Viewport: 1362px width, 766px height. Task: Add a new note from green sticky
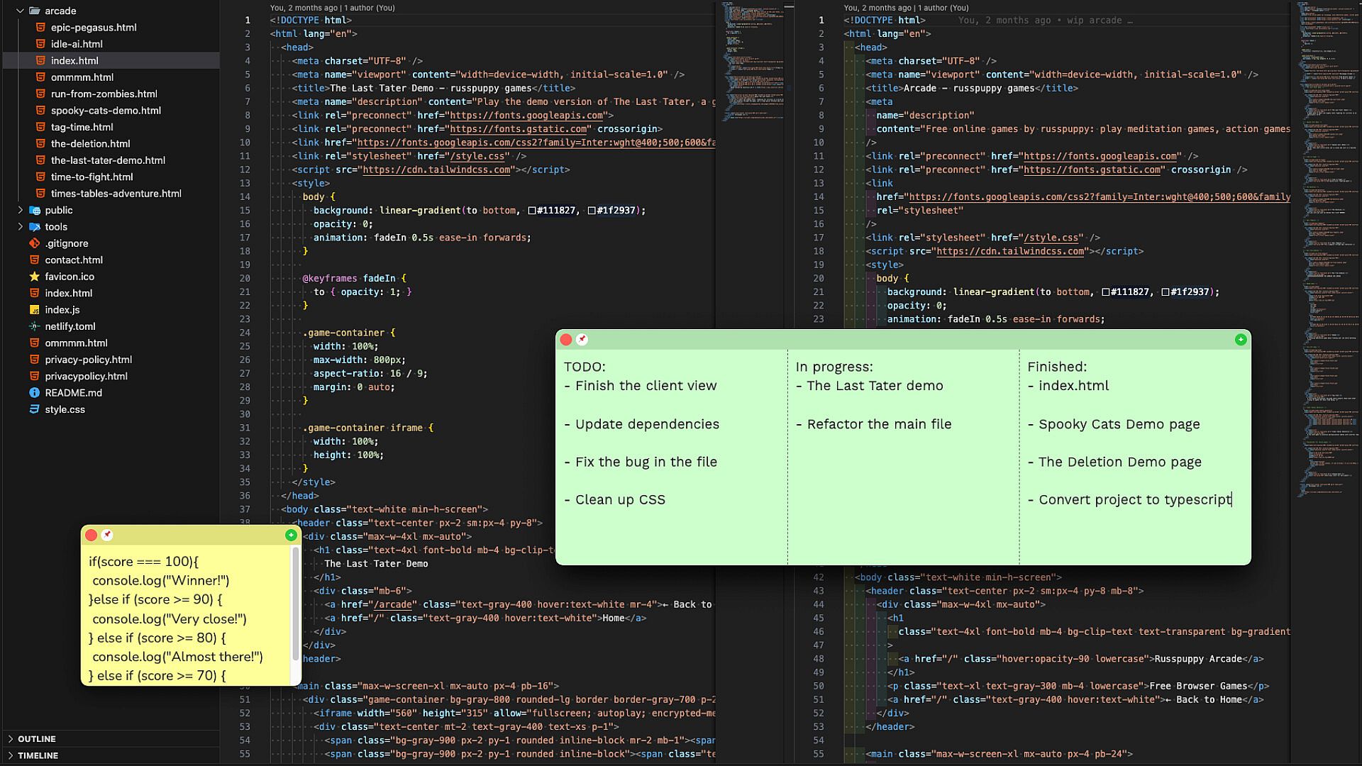pos(1240,340)
